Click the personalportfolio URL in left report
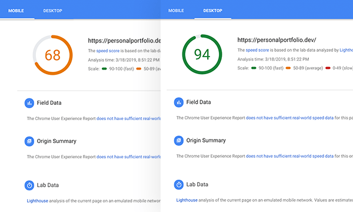353x212 pixels. [124, 41]
